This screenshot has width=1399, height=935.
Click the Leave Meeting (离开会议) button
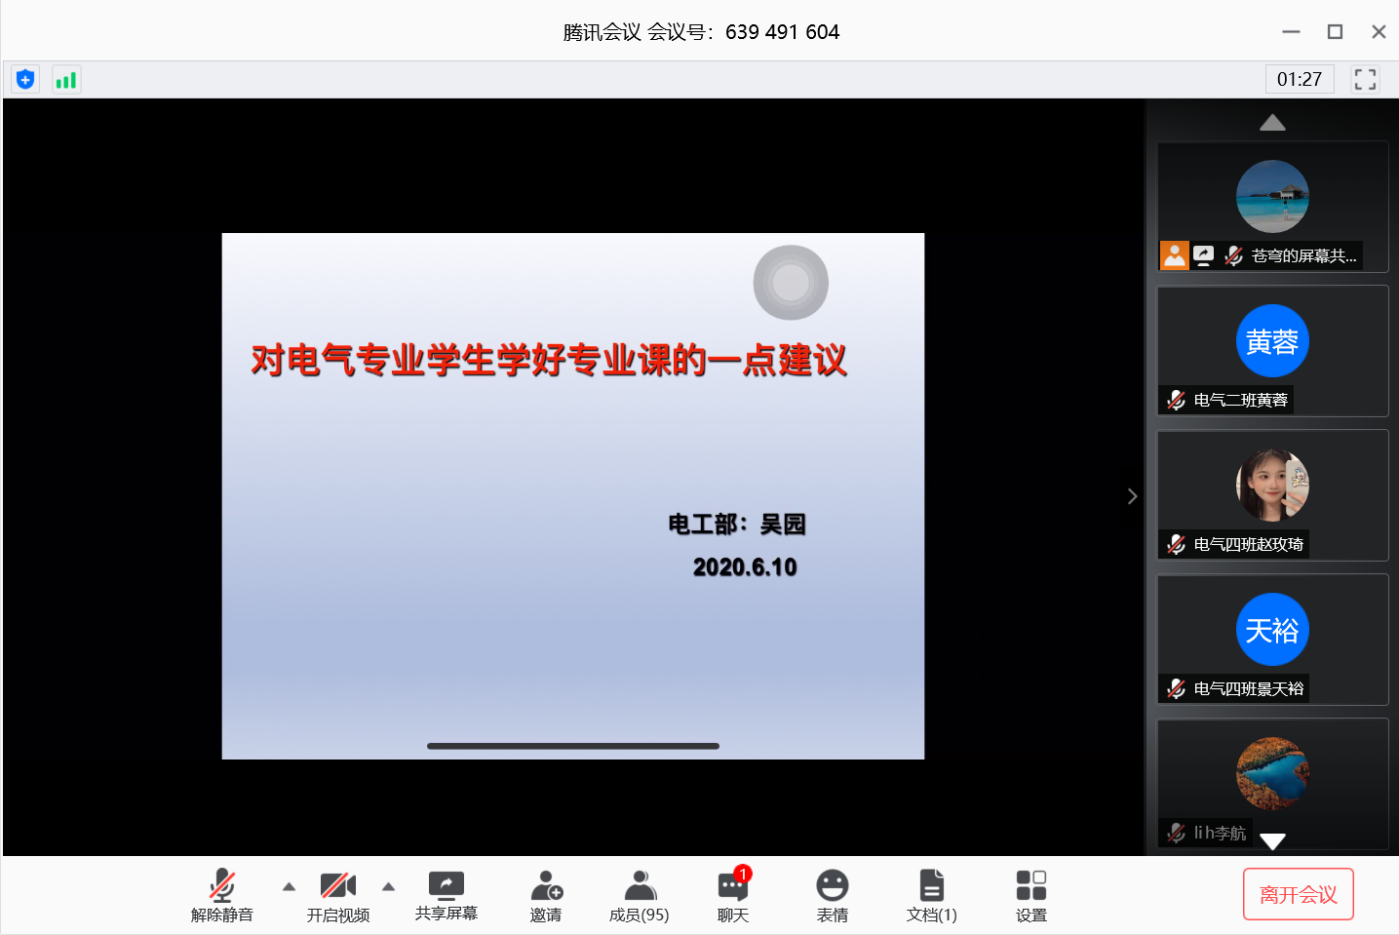(1298, 894)
